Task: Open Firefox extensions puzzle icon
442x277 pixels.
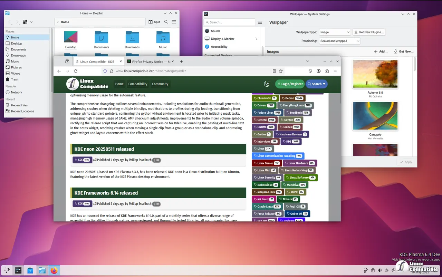Action: [327, 71]
